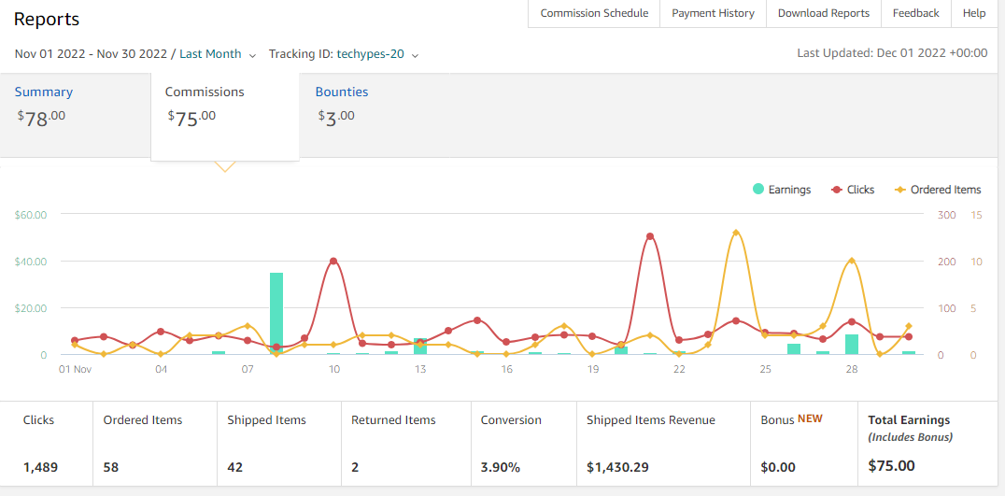Select the tall earnings bar on Nov 08
This screenshot has height=496, width=1005.
click(276, 313)
